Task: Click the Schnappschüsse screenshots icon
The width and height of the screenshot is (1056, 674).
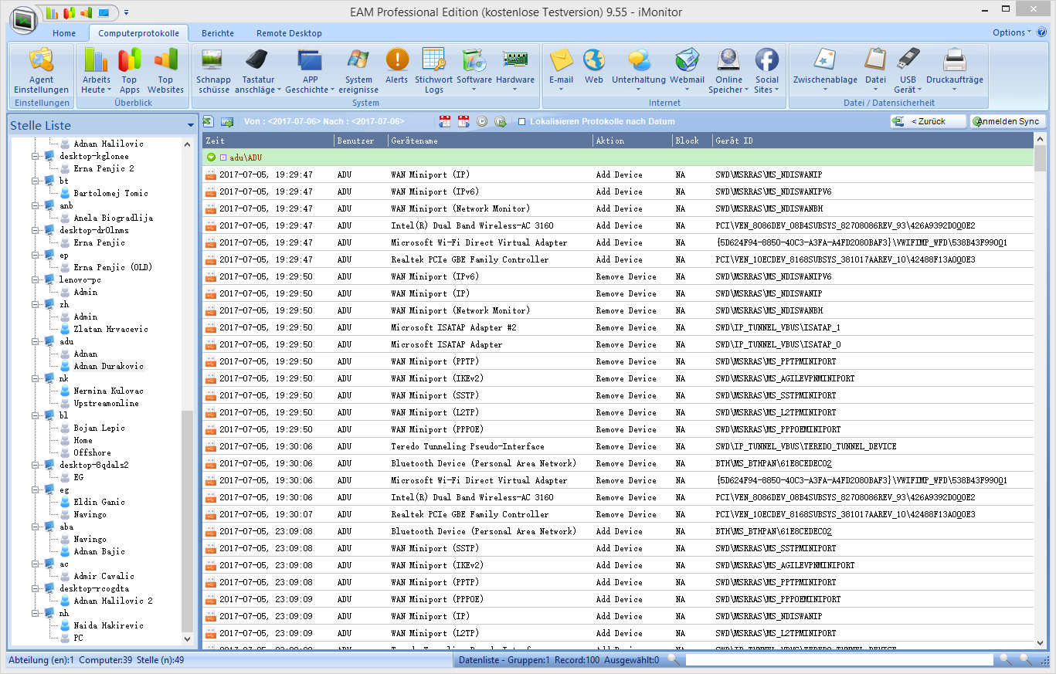Action: pos(213,70)
